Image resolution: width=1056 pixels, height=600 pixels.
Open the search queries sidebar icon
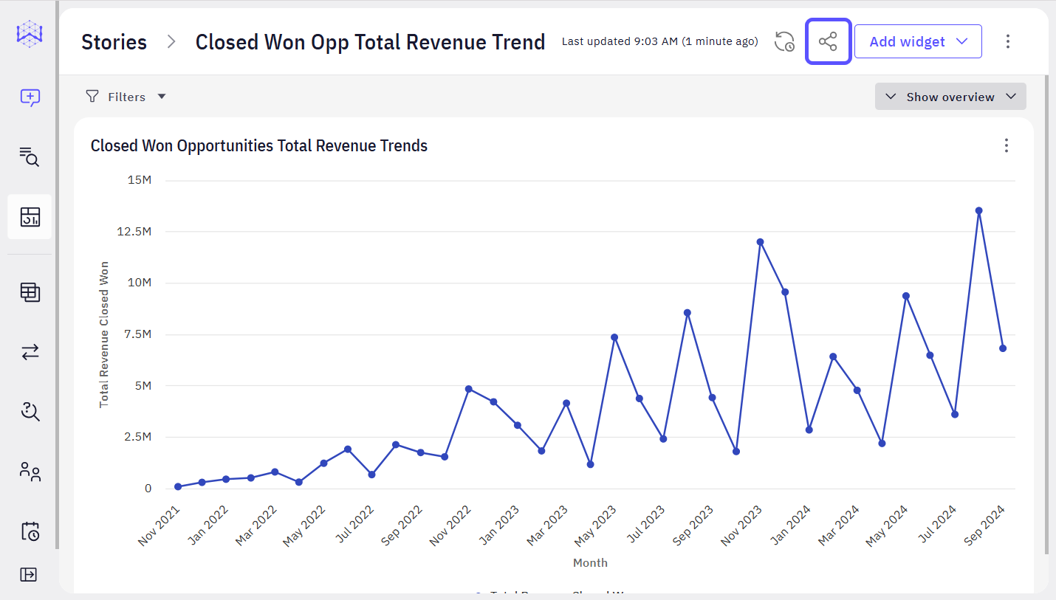click(x=30, y=156)
